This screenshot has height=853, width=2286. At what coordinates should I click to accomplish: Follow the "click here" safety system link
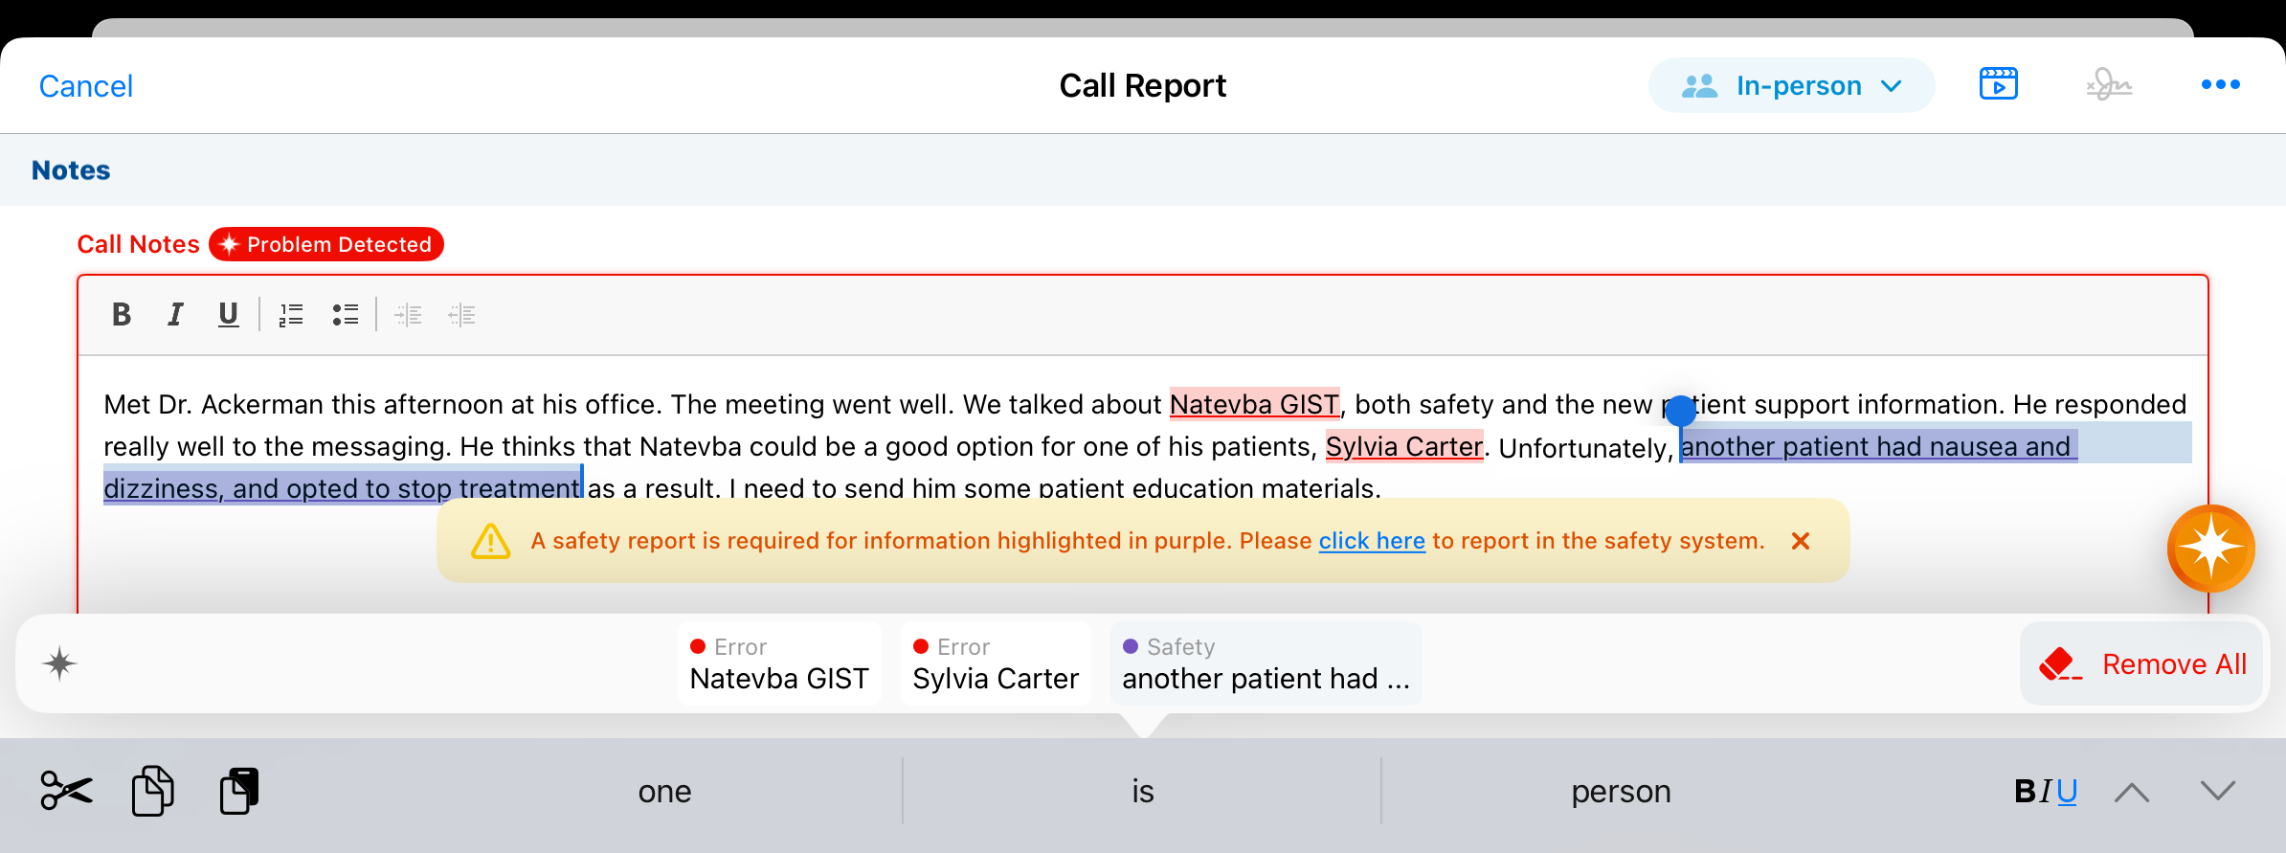coord(1372,541)
